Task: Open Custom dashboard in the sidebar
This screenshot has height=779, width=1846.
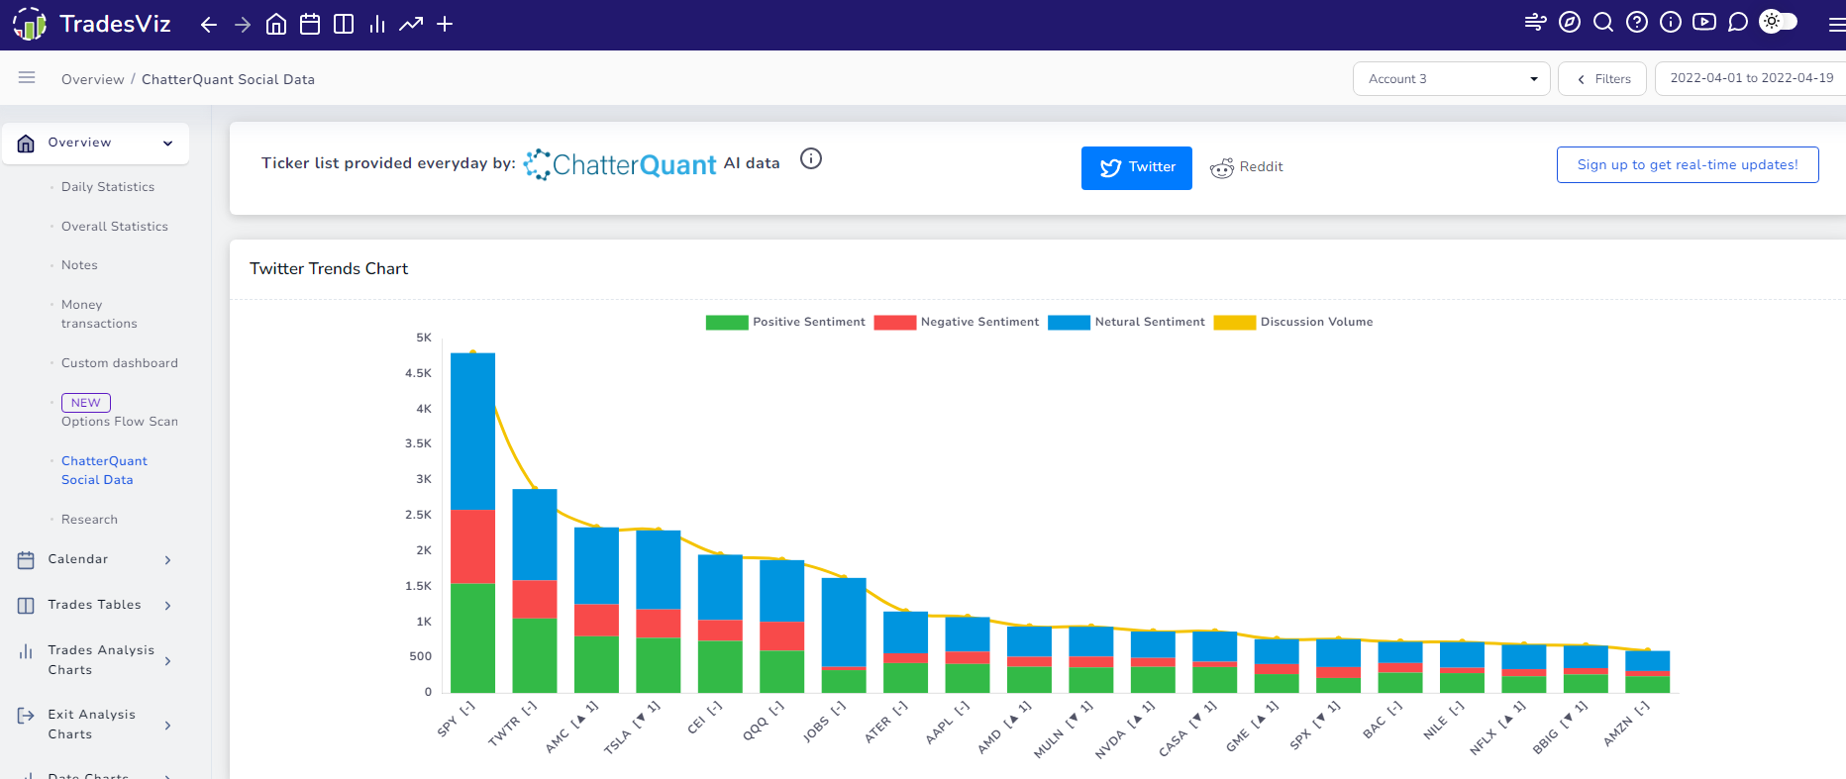Action: [x=120, y=363]
